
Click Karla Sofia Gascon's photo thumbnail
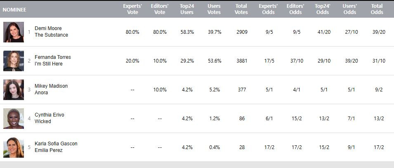coord(13,147)
